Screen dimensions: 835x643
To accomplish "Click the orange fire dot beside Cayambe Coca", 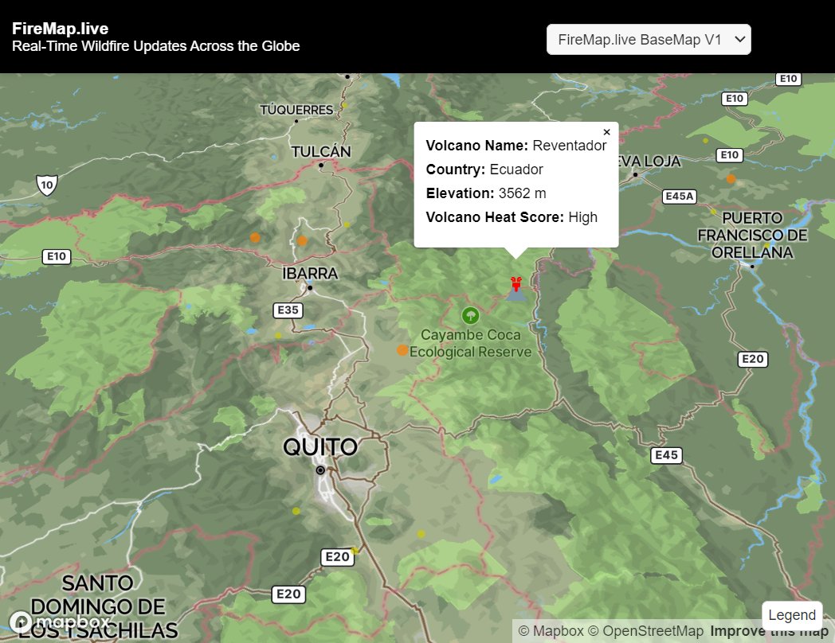I will click(x=402, y=350).
